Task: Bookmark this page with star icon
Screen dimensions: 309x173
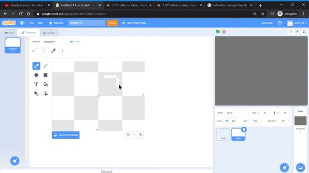Action: click(x=263, y=14)
